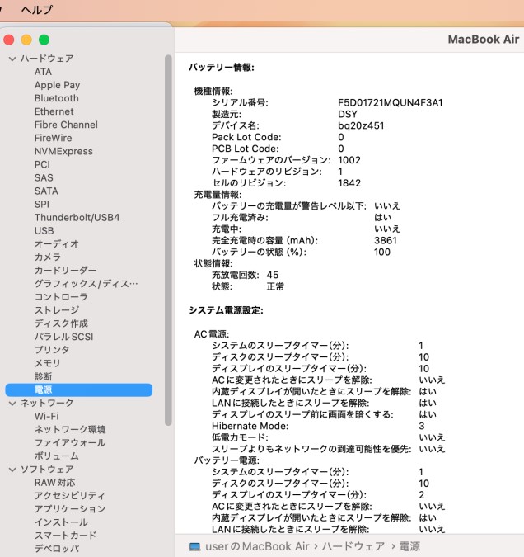Image resolution: width=524 pixels, height=557 pixels.
Task: Click the sidebar vertical scrollbar
Action: [x=169, y=240]
